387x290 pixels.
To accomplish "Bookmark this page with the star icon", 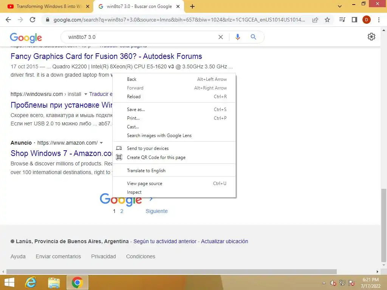I will [327, 20].
